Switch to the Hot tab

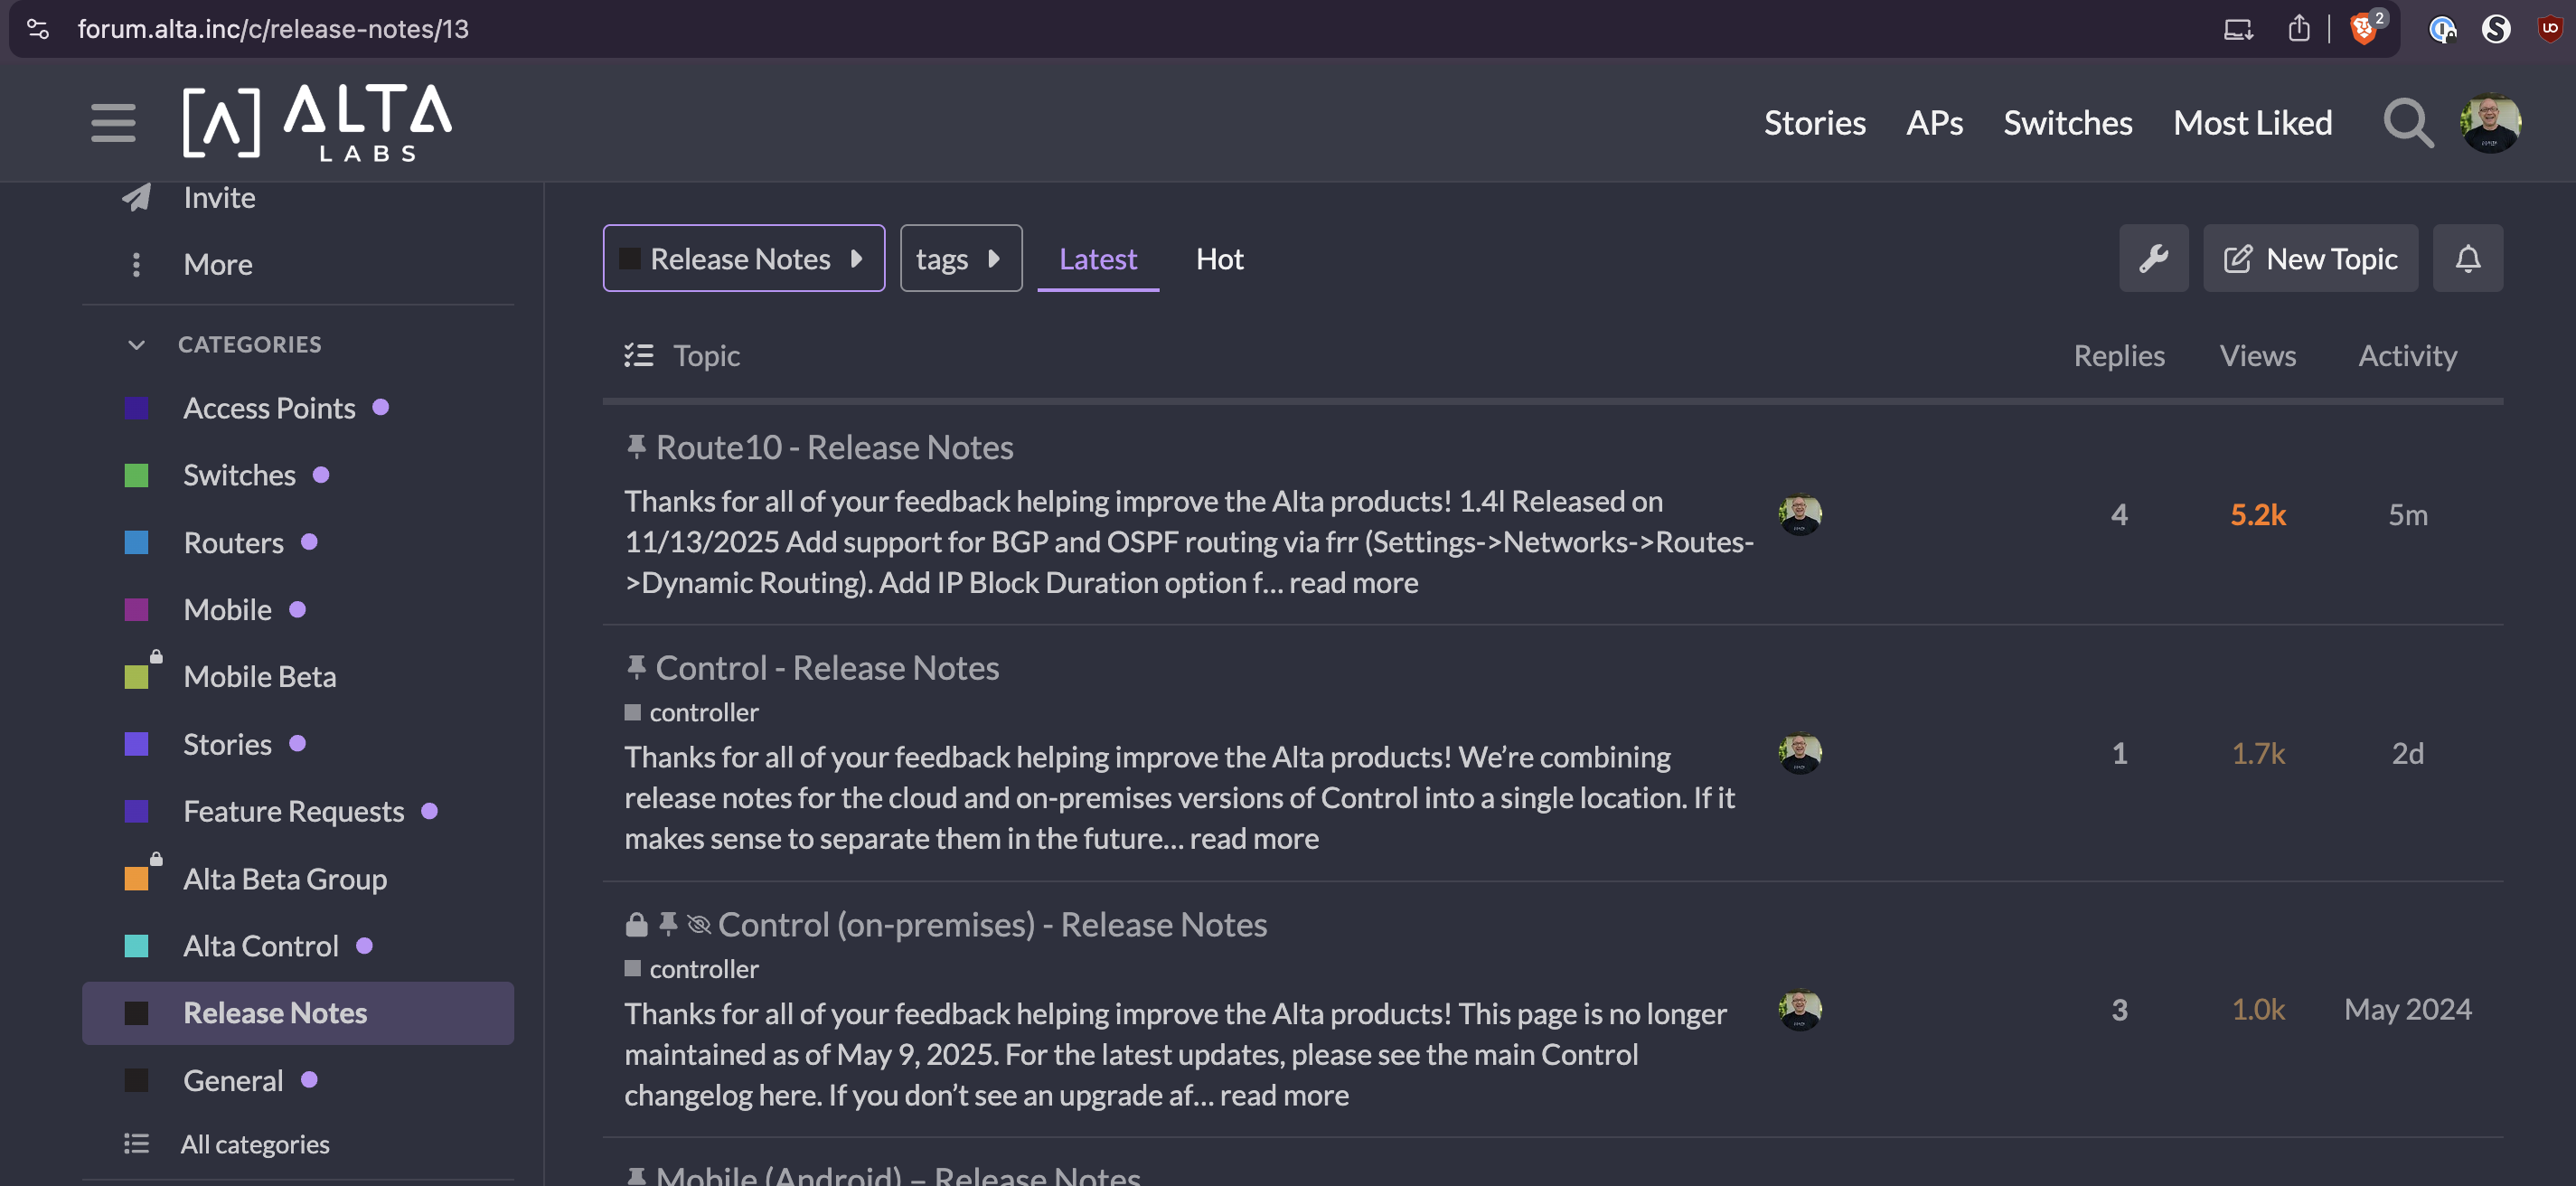point(1219,259)
